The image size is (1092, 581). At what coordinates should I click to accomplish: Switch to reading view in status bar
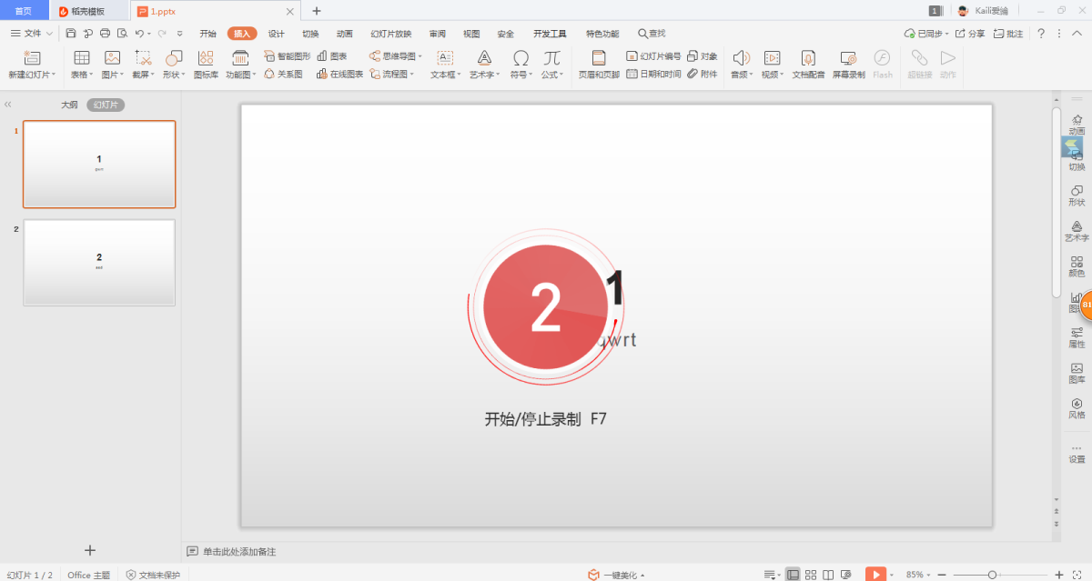828,575
